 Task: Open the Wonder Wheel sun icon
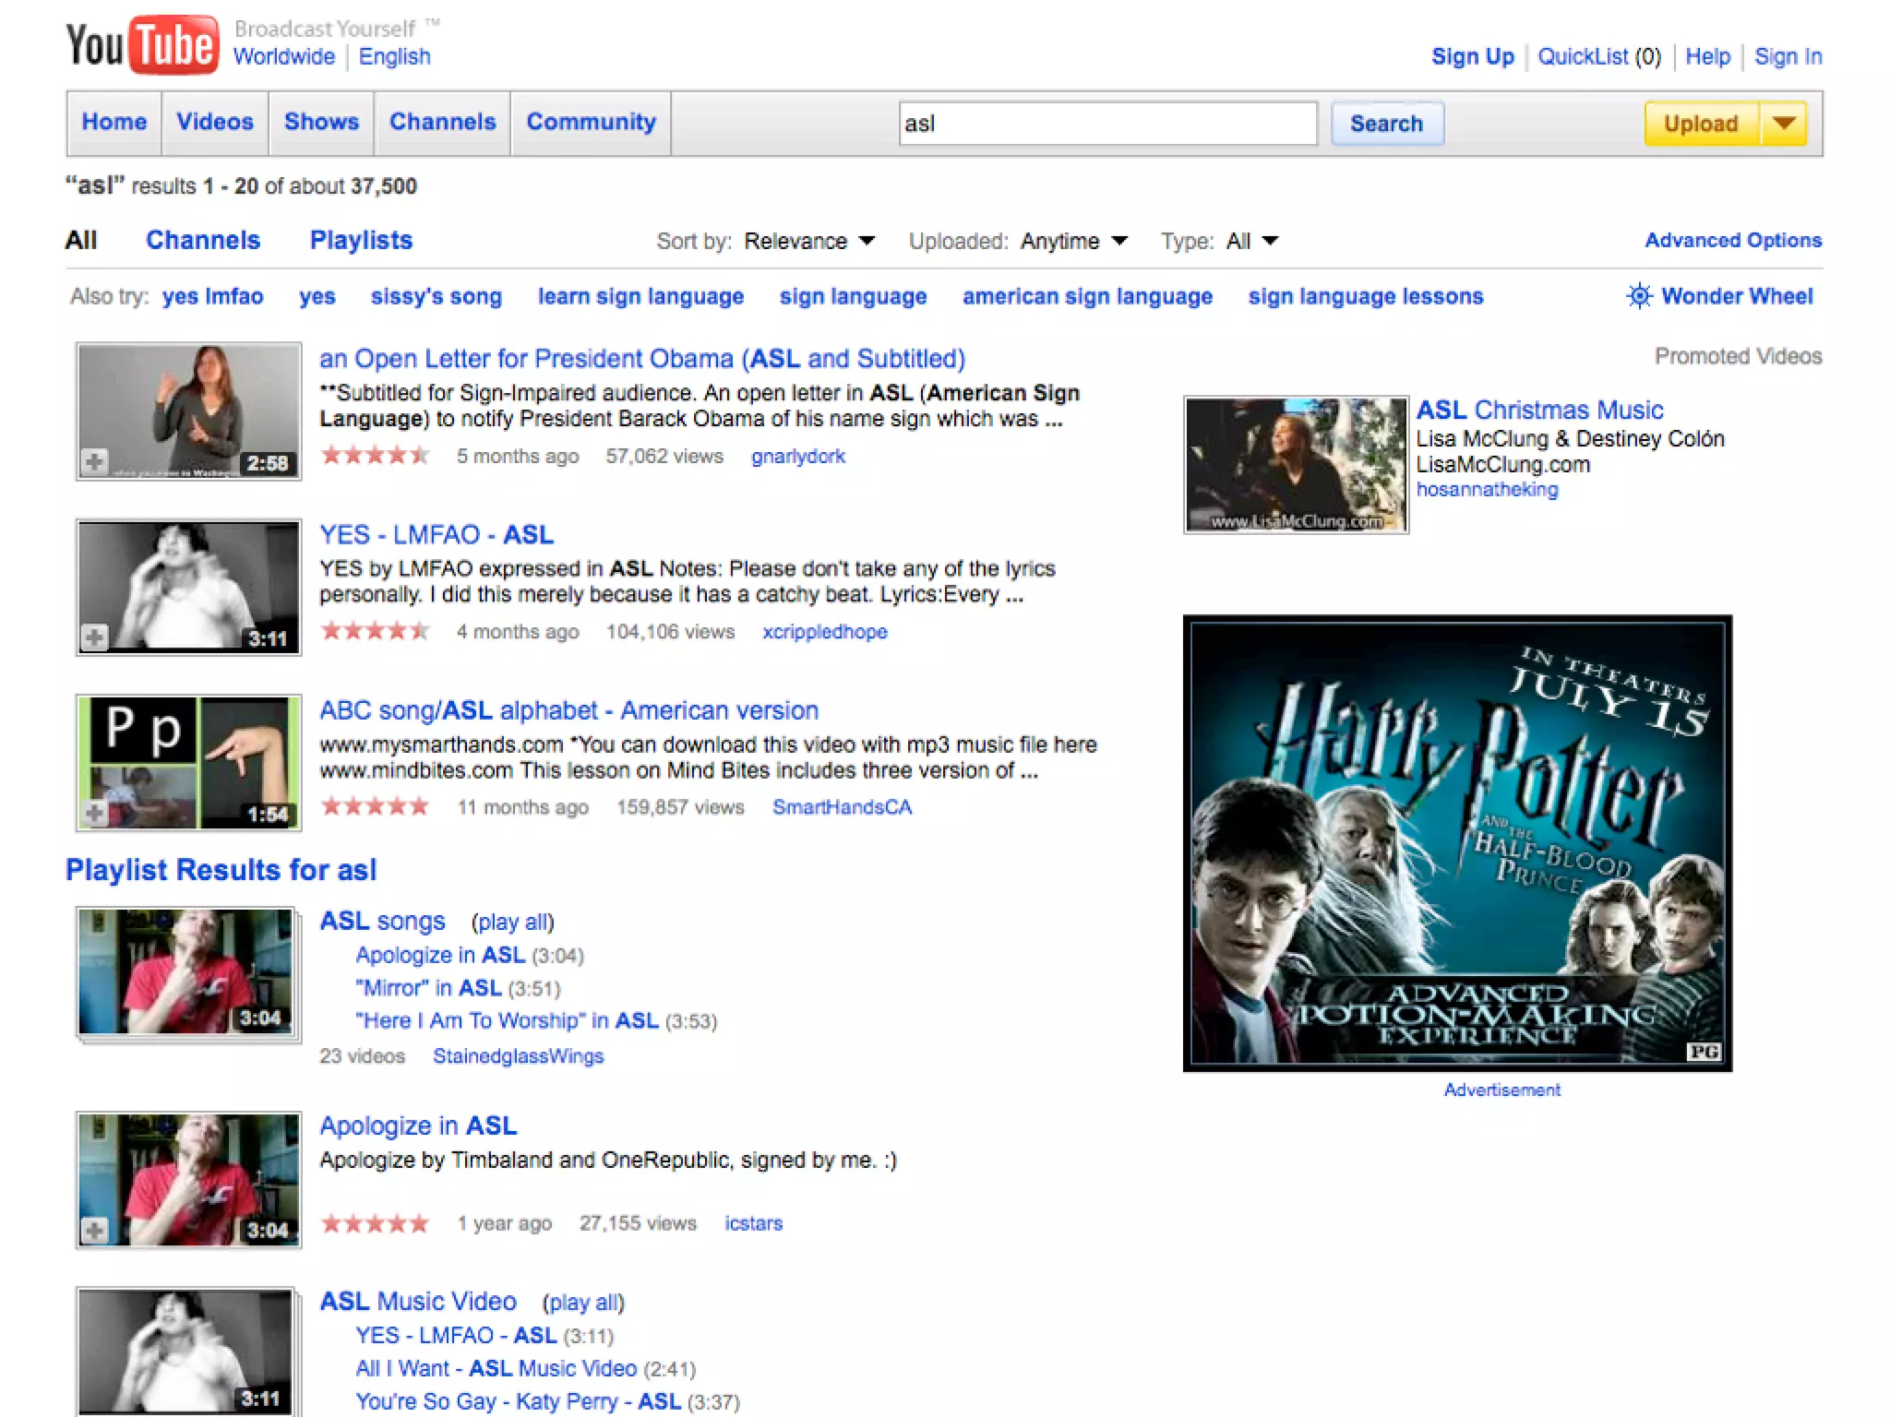(1639, 296)
